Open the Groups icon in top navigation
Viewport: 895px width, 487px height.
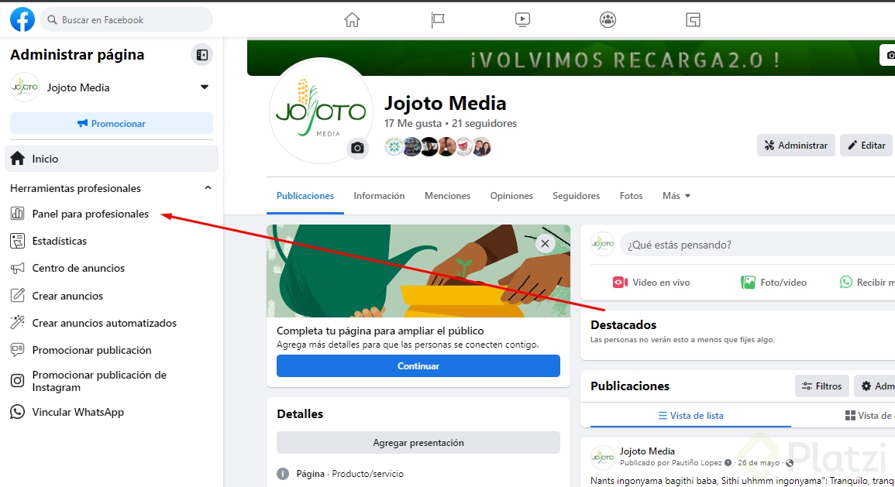pos(608,20)
